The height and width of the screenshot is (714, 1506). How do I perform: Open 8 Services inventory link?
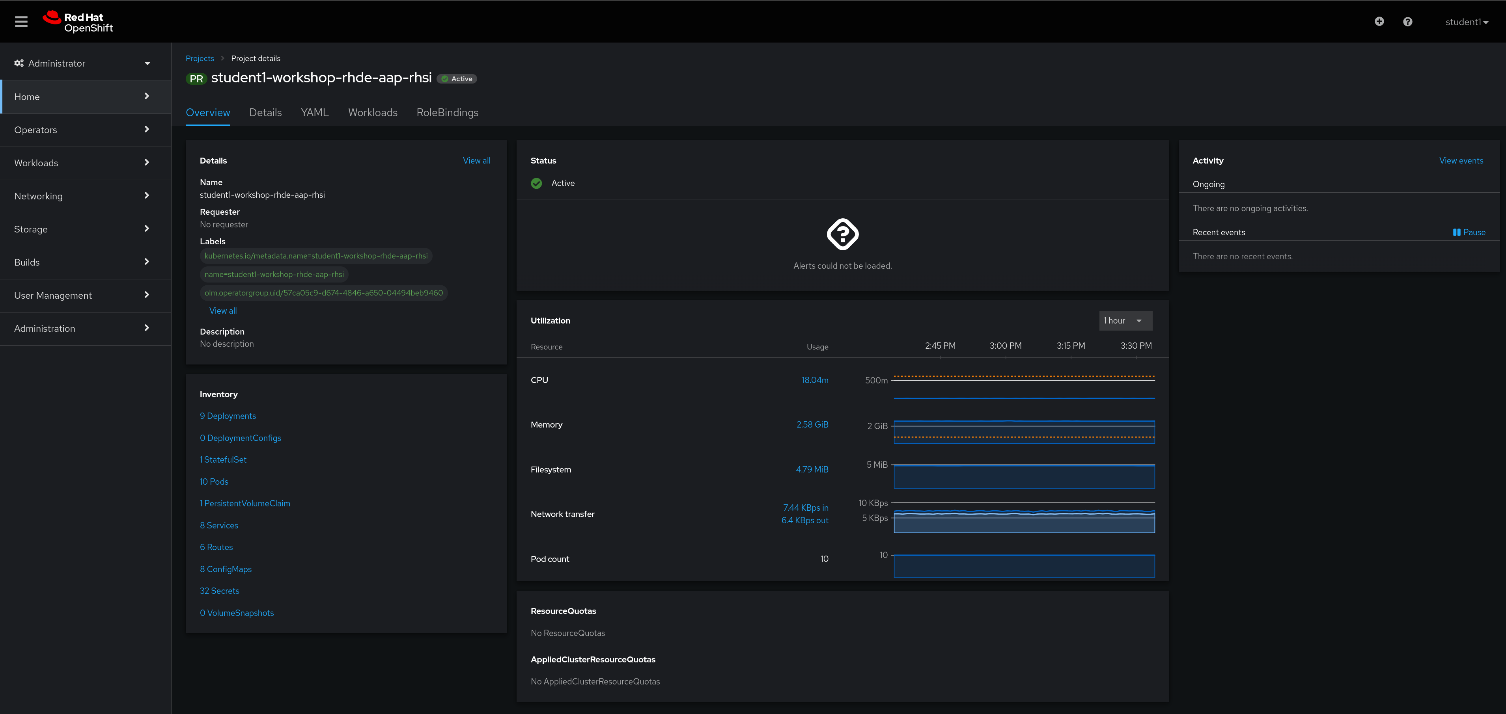[218, 526]
